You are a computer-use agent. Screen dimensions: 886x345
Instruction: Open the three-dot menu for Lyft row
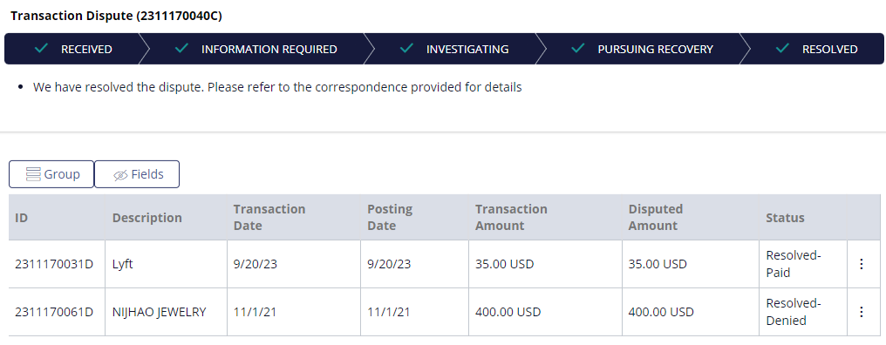pos(861,264)
